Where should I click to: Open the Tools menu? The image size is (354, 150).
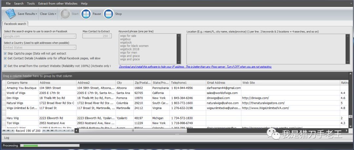(31, 3)
